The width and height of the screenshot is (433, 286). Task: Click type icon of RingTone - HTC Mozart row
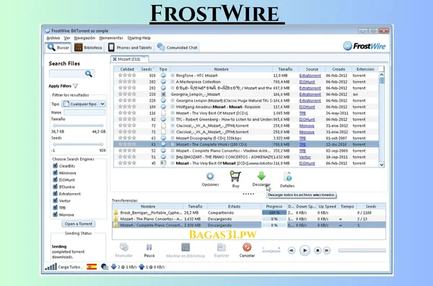coord(164,76)
